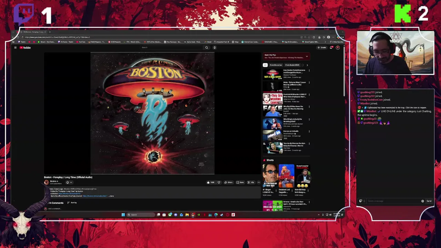Select the 'All' filter chip
This screenshot has height=248, width=441.
(x=265, y=65)
